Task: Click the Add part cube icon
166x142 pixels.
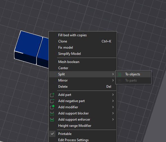Action: [52, 95]
